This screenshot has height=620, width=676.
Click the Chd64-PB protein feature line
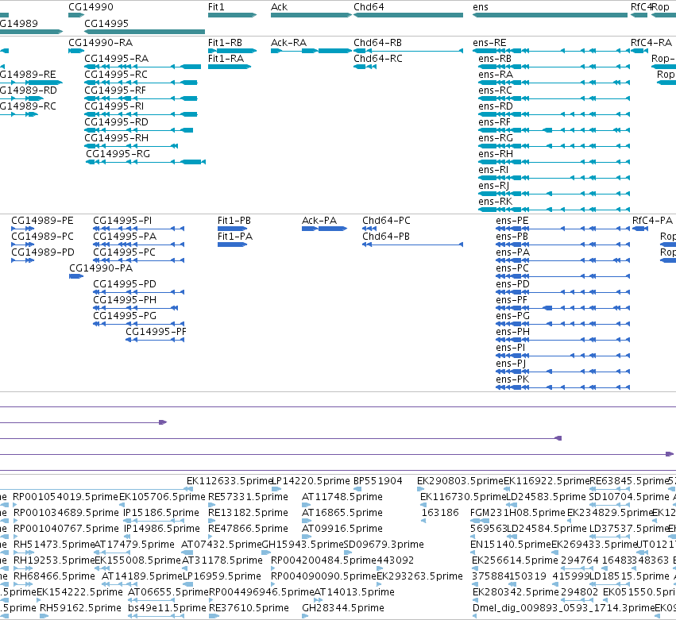tap(412, 245)
